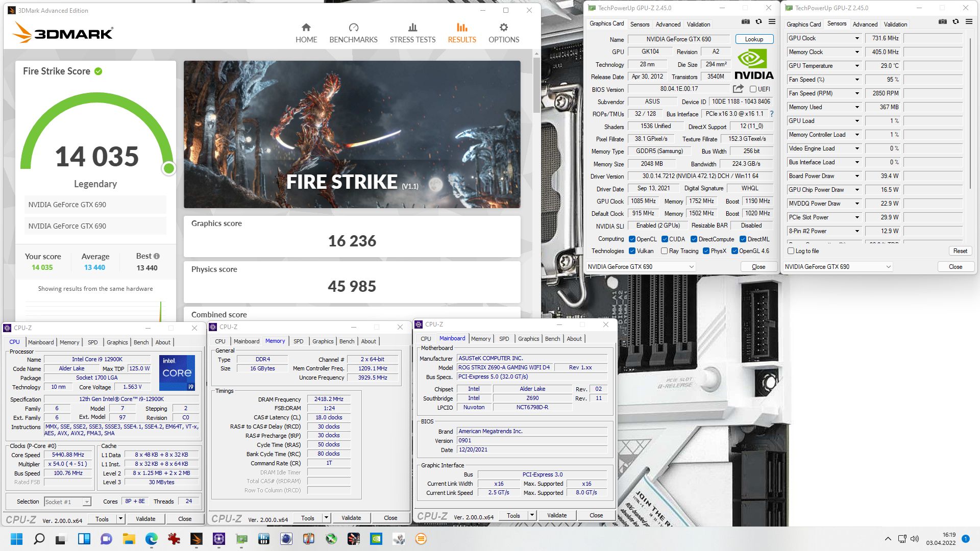
Task: Expand the GPU Temperature sensor dropdown
Action: coord(857,66)
